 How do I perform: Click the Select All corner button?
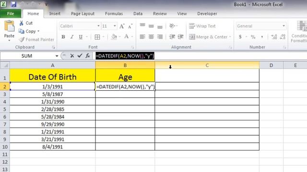[x=5, y=65]
